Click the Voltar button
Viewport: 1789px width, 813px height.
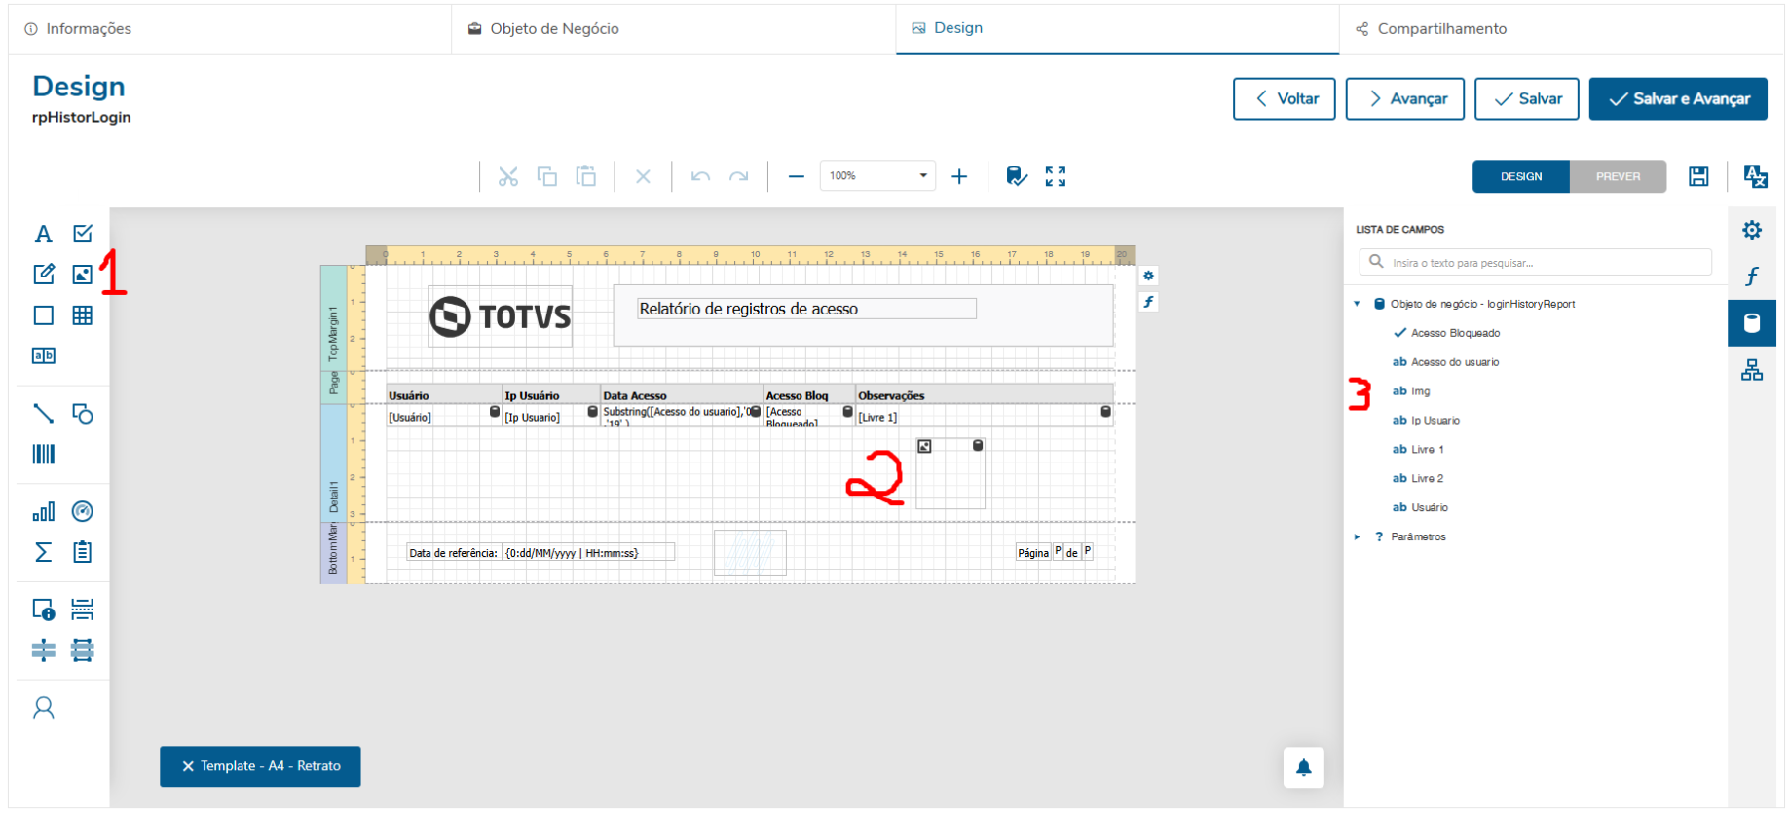coord(1285,99)
